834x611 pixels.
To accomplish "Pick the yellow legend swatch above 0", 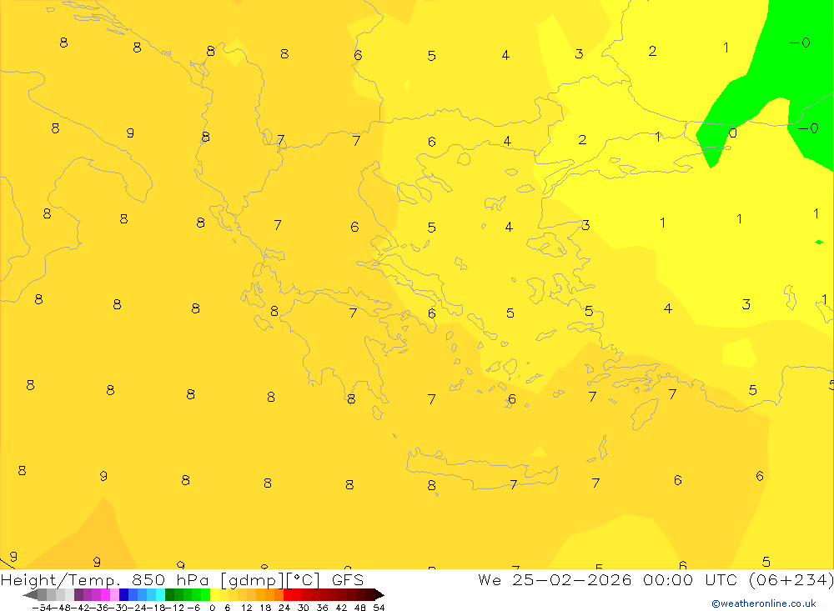I will coord(214,595).
